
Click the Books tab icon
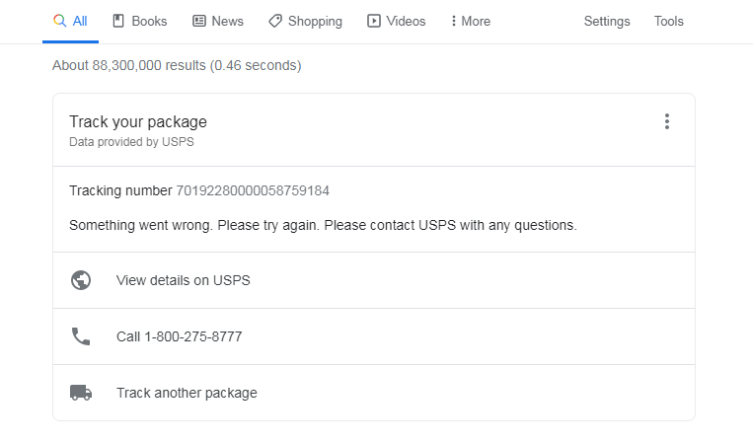point(118,21)
